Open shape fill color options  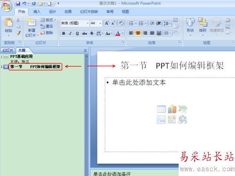pos(229,20)
